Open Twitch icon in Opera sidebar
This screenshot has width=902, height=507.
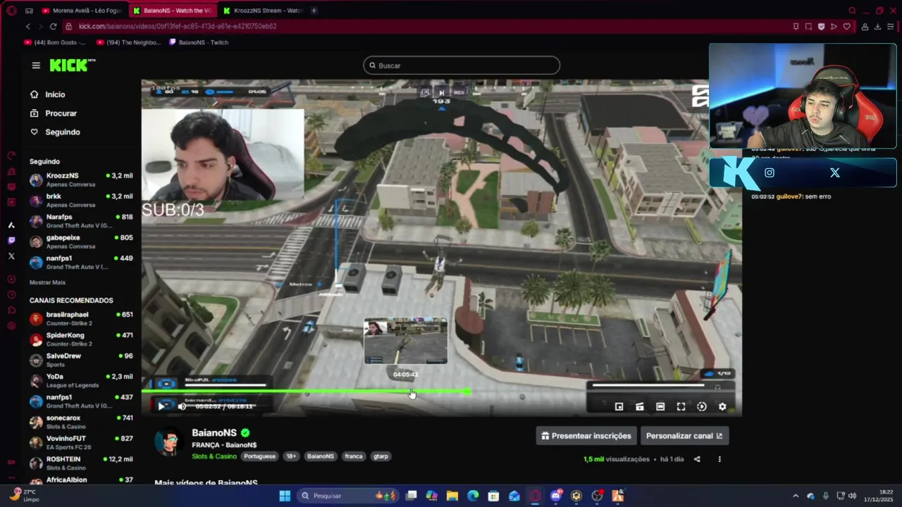point(11,240)
